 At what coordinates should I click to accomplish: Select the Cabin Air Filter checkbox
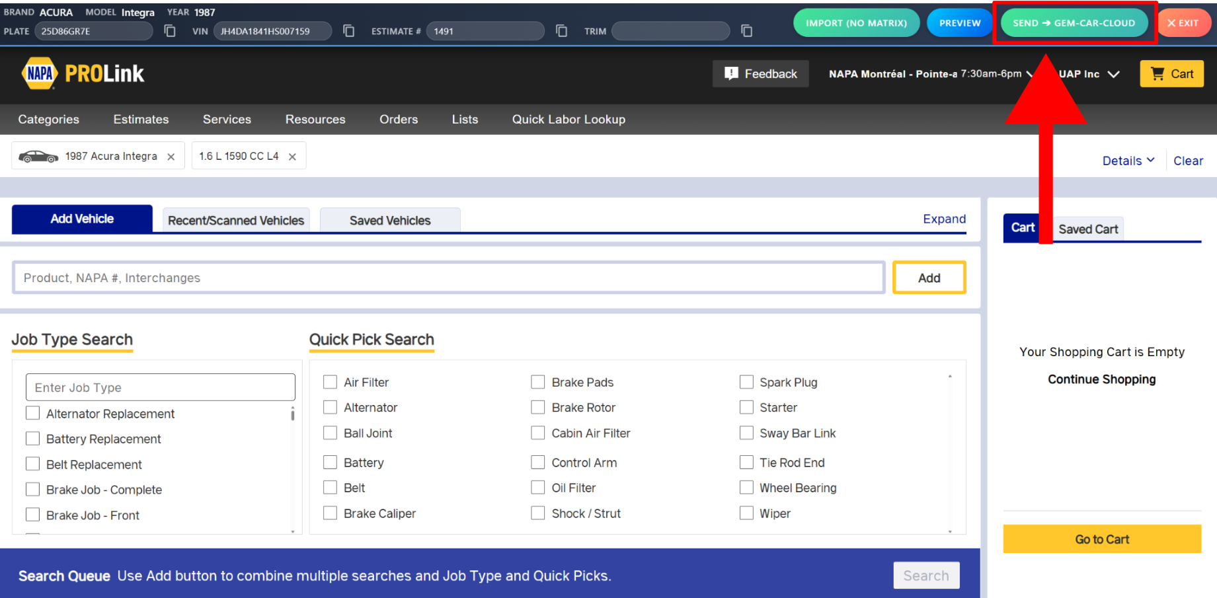click(x=538, y=433)
